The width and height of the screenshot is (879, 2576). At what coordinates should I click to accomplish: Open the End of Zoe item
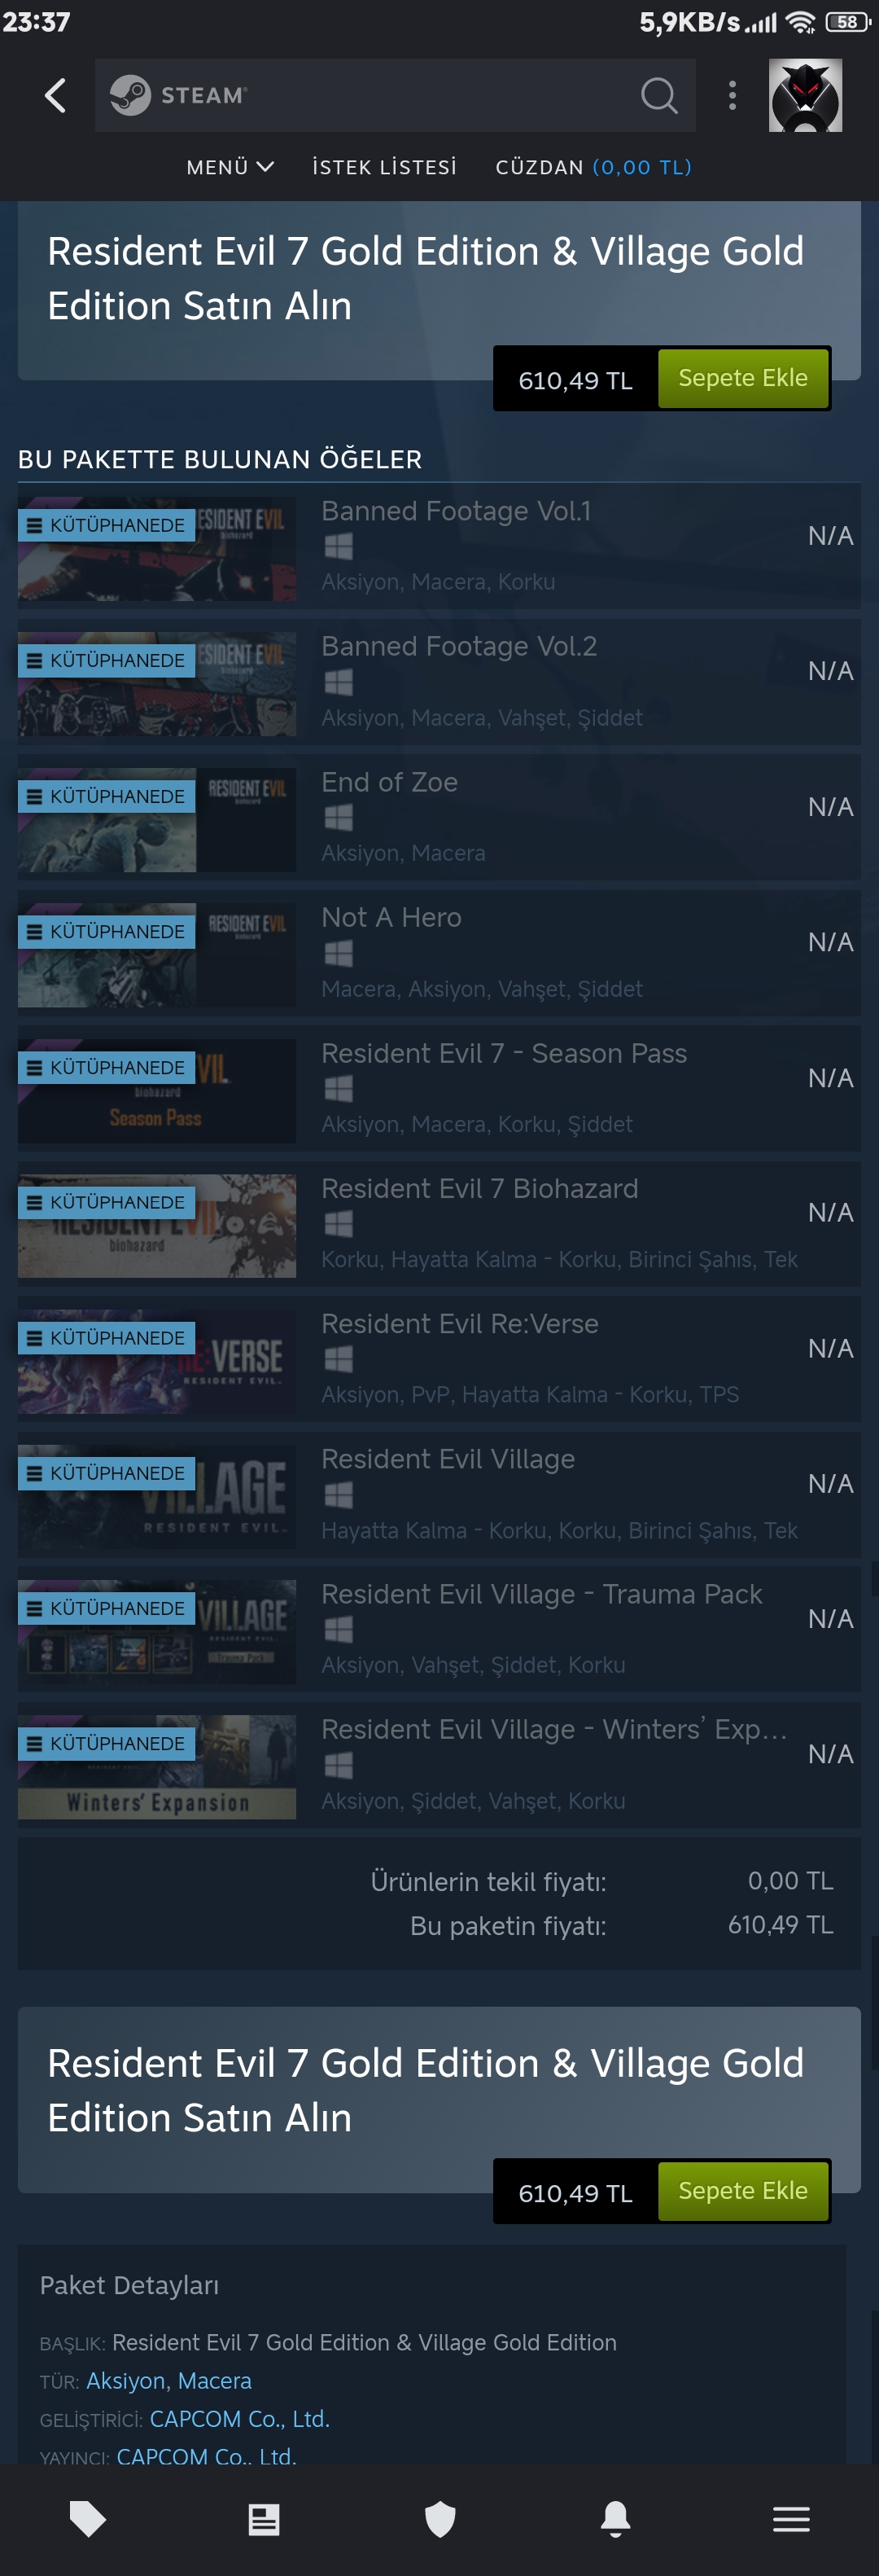click(x=439, y=817)
